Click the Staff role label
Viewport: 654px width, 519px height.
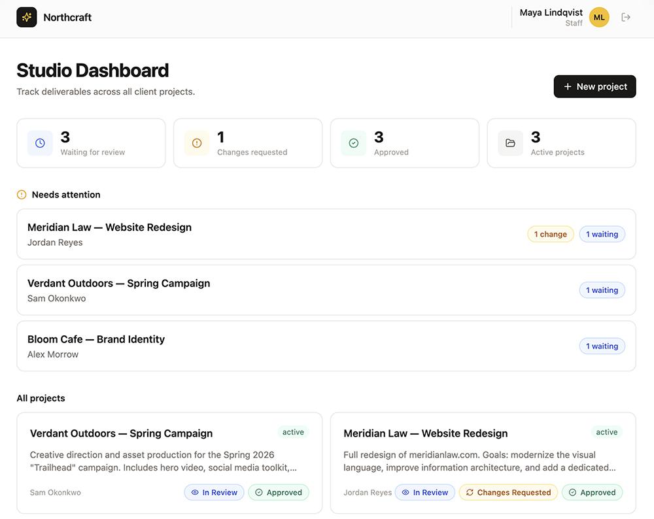pyautogui.click(x=574, y=24)
